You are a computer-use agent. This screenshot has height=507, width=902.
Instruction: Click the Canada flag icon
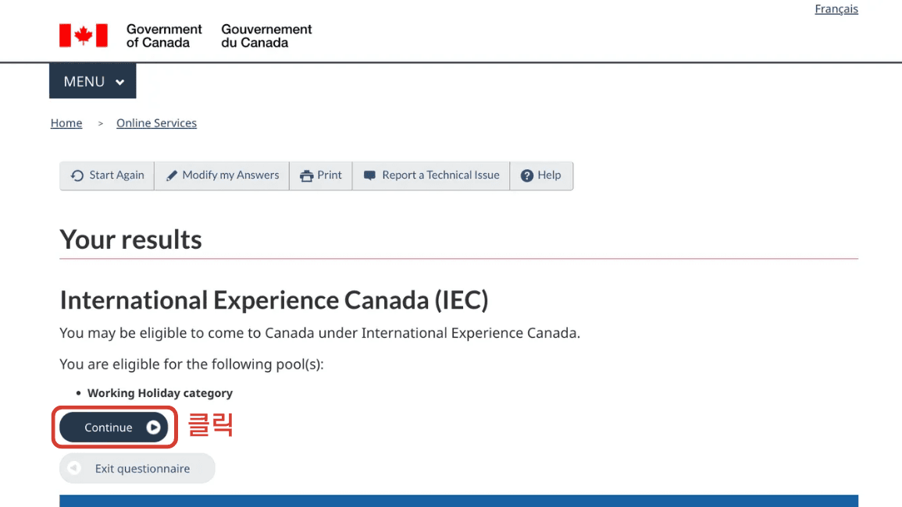point(84,35)
